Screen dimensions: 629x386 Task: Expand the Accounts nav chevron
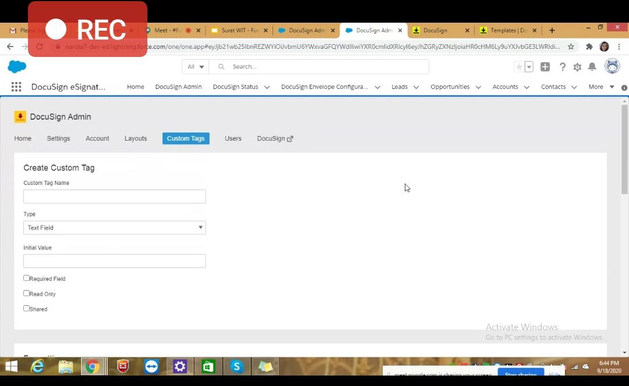(526, 87)
